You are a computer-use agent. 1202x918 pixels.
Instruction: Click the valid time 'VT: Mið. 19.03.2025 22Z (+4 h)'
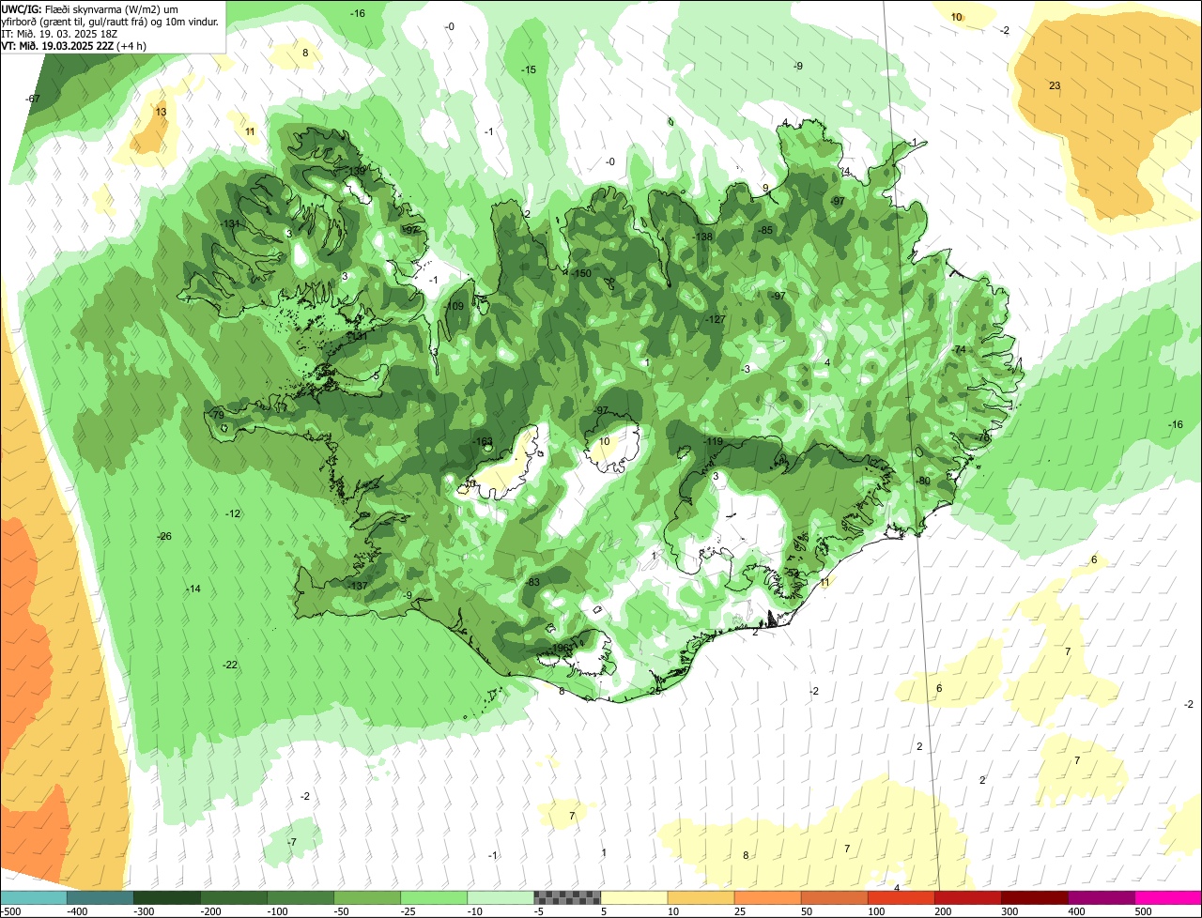pyautogui.click(x=73, y=45)
